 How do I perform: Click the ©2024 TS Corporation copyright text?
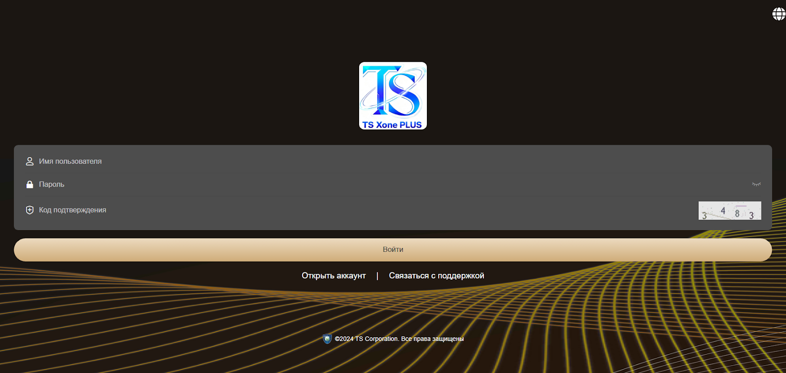coord(399,339)
